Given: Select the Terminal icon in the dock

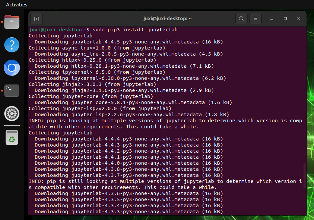Looking at the screenshot, I should pyautogui.click(x=12, y=91).
